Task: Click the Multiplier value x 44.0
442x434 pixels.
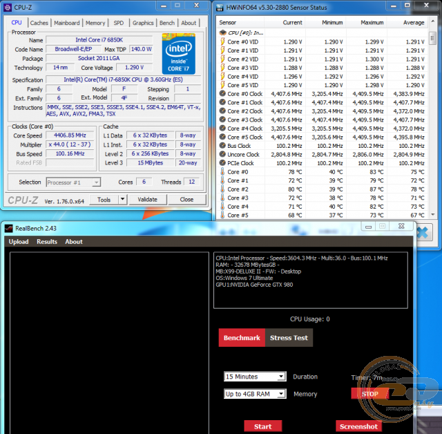Action: 70,144
